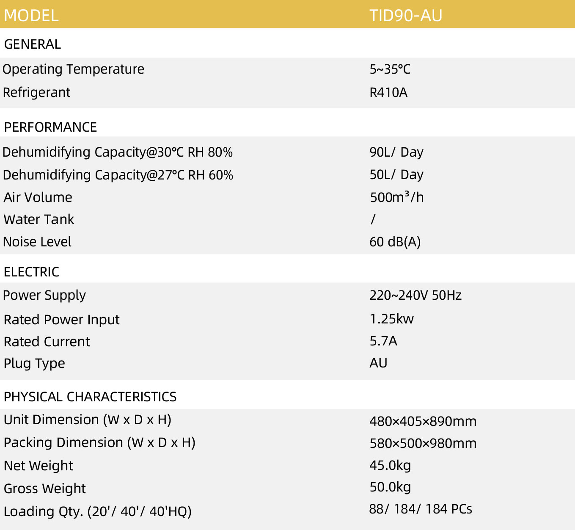Select the slash value for Water Tank
This screenshot has width=575, height=530.
[373, 219]
